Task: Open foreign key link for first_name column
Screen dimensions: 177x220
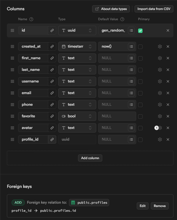Action: (52, 58)
